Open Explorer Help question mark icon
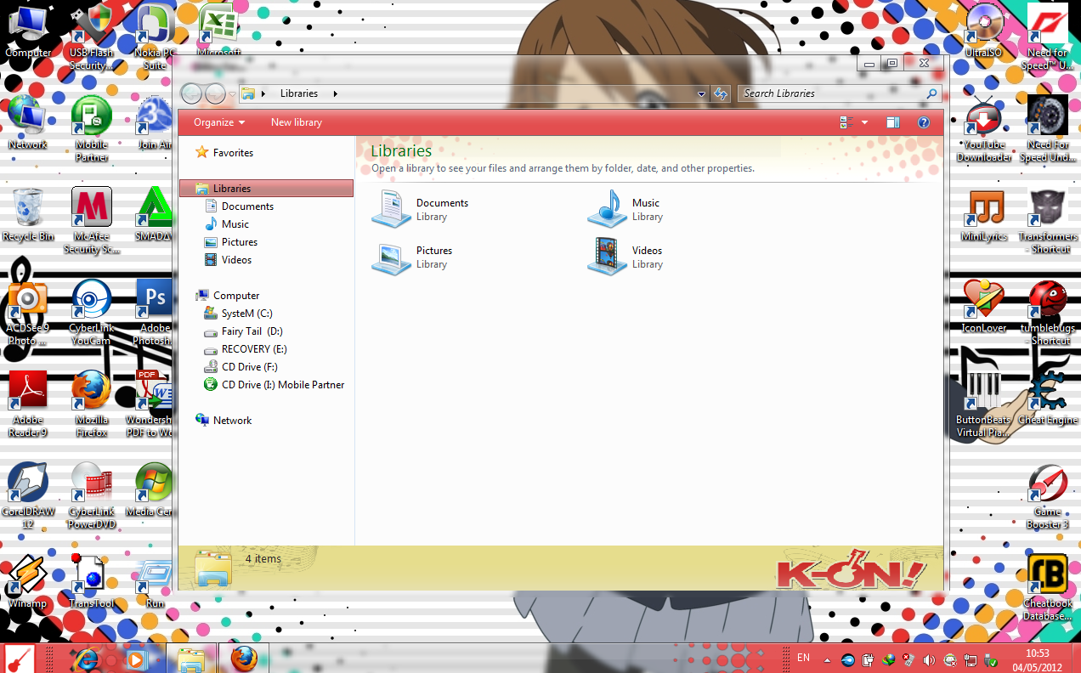Viewport: 1081px width, 673px height. click(924, 122)
